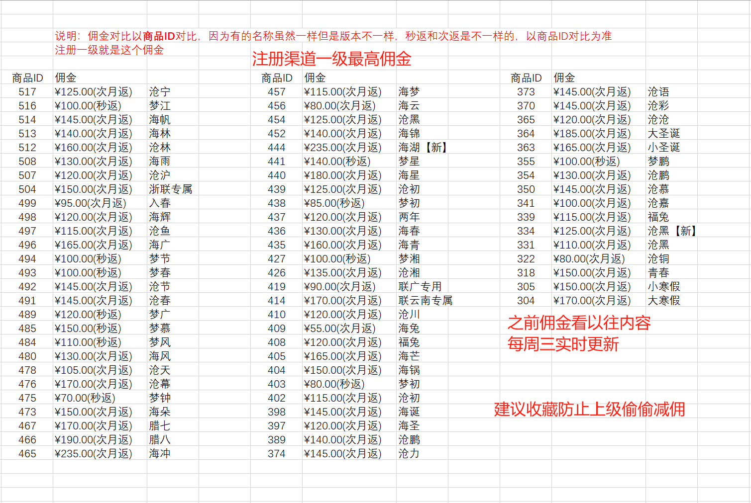Viewport: 751px width, 503px height.
Task: Select the cell for ID 516
Action: click(27, 106)
